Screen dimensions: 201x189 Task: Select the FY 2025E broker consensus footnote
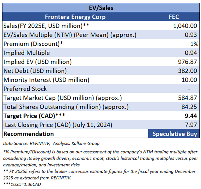pyautogui.click(x=99, y=175)
